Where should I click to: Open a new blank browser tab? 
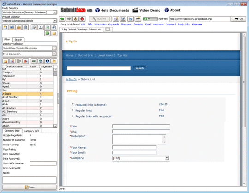click(x=108, y=30)
